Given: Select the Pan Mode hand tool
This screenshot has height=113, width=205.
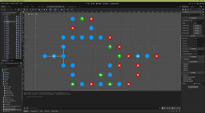Looking at the screenshot, I should coord(44,10).
